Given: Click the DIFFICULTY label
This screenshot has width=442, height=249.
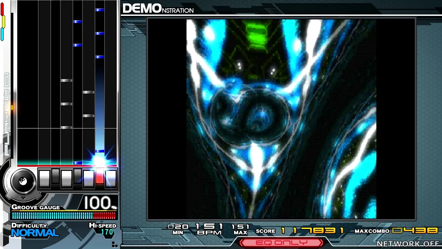Looking at the screenshot, I should coord(29,225).
